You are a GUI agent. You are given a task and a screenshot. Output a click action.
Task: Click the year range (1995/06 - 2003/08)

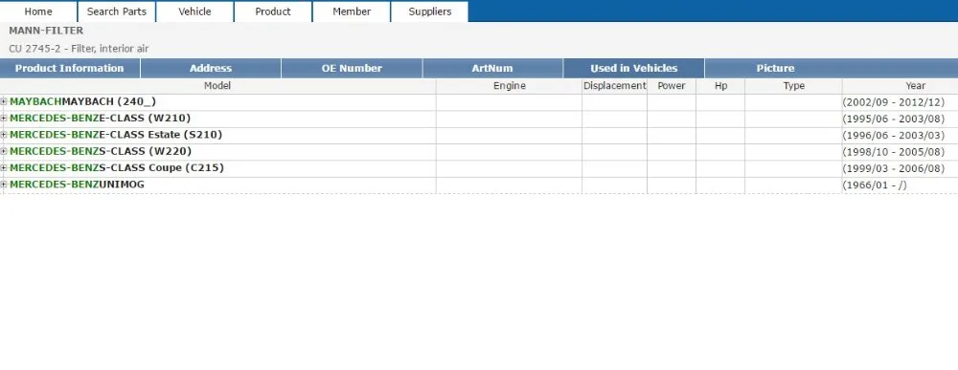tap(893, 119)
